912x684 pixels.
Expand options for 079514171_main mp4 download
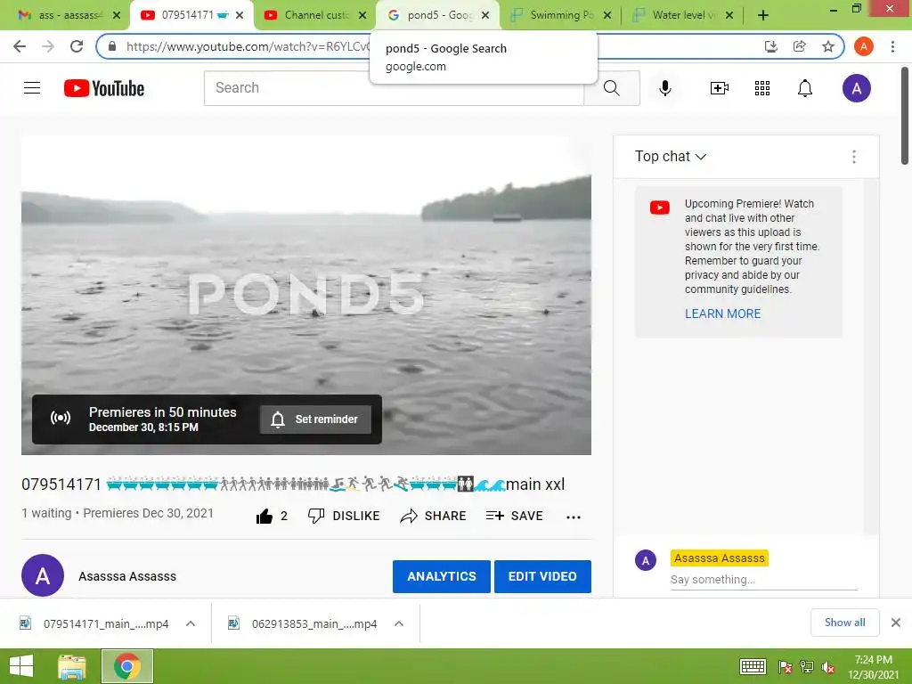[x=191, y=623]
